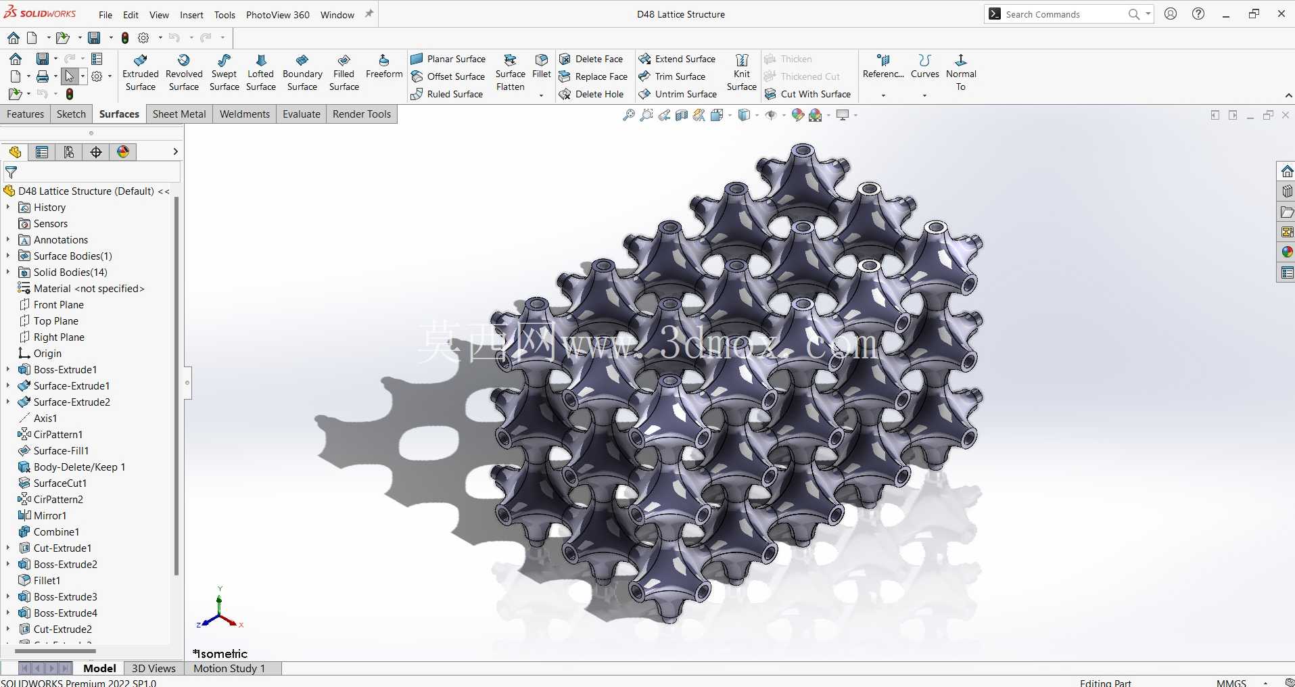Open the Curves tool
1295x687 pixels.
click(x=925, y=67)
